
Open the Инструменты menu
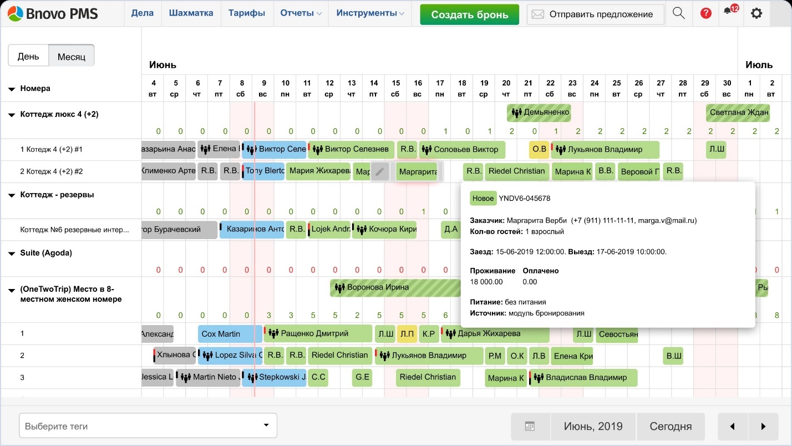(x=370, y=13)
